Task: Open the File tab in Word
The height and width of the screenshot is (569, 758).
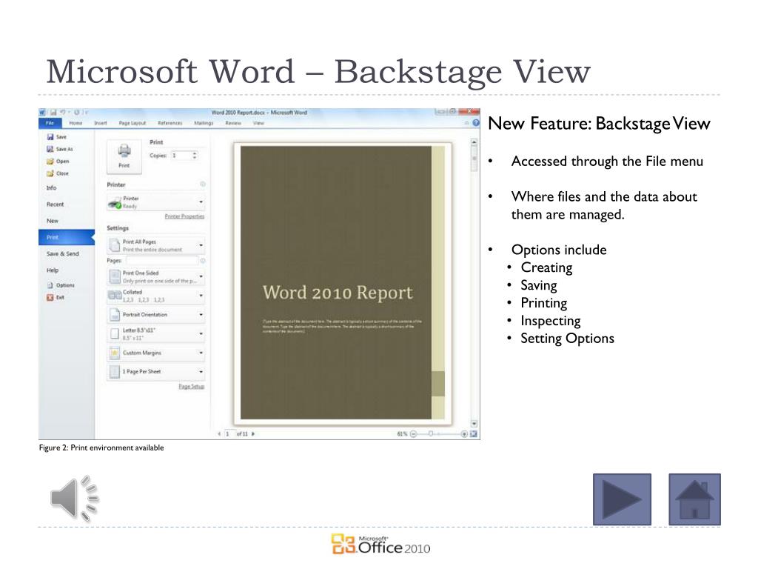Action: click(x=50, y=123)
